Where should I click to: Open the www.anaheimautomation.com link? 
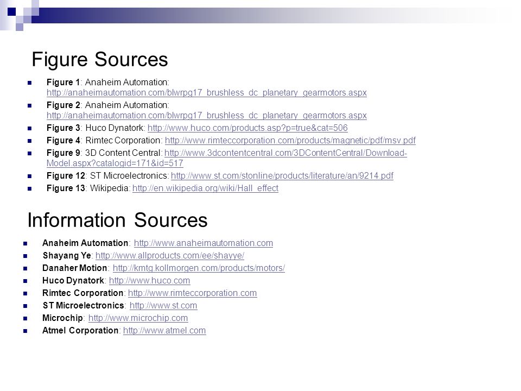[204, 243]
